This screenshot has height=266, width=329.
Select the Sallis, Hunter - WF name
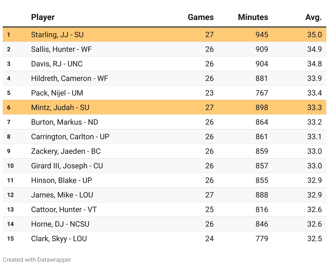point(61,49)
